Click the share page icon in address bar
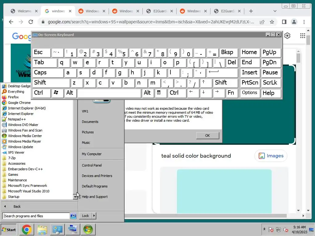 [262, 22]
